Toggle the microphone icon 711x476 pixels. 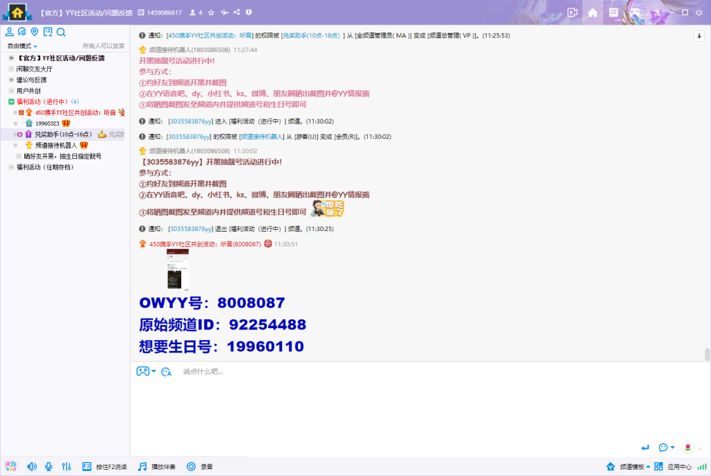click(x=49, y=466)
